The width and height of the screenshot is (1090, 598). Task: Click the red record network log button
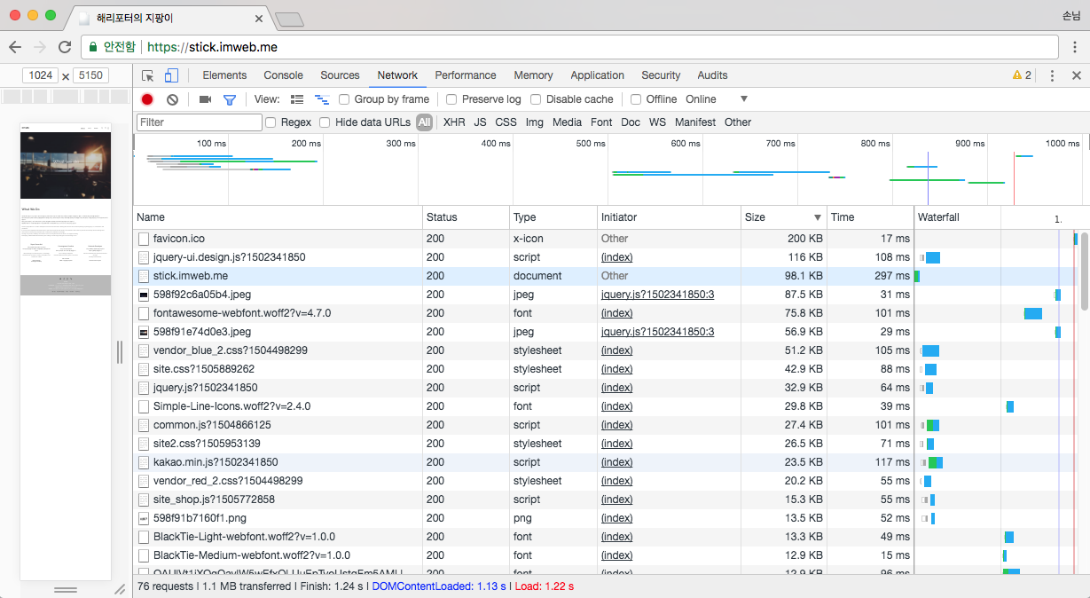[x=147, y=99]
